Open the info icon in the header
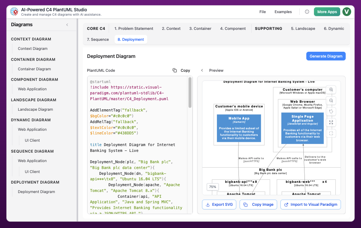 click(307, 12)
